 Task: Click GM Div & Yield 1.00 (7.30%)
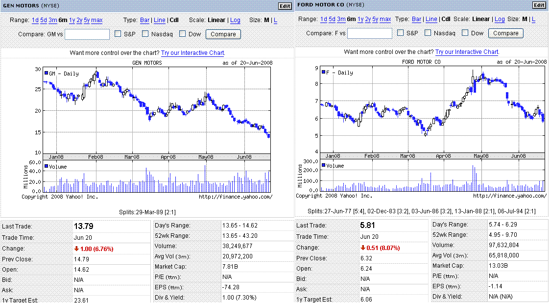(x=239, y=298)
